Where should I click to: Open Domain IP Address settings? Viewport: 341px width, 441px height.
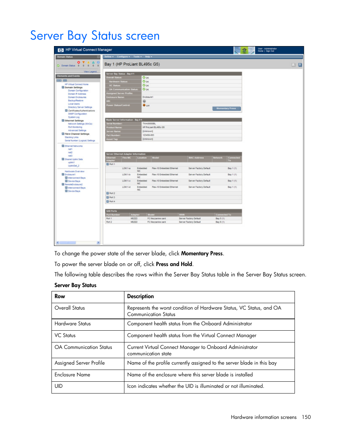coord(77,94)
